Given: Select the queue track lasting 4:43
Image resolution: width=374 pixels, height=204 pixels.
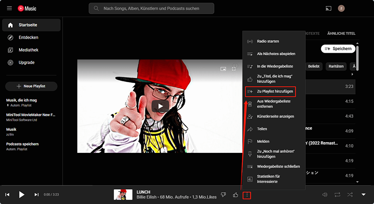Looking at the screenshot, I should [331, 116].
